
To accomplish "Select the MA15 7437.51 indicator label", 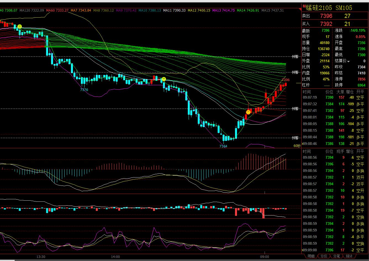I will (273, 10).
